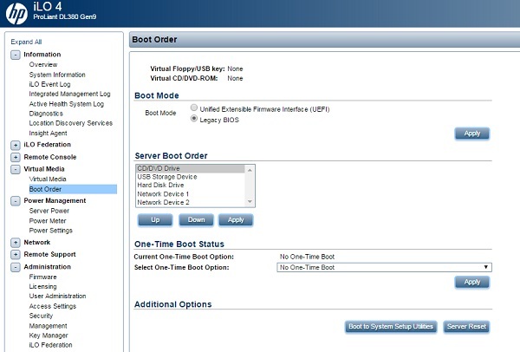
Task: Expand the Network section
Action: [x=16, y=243]
